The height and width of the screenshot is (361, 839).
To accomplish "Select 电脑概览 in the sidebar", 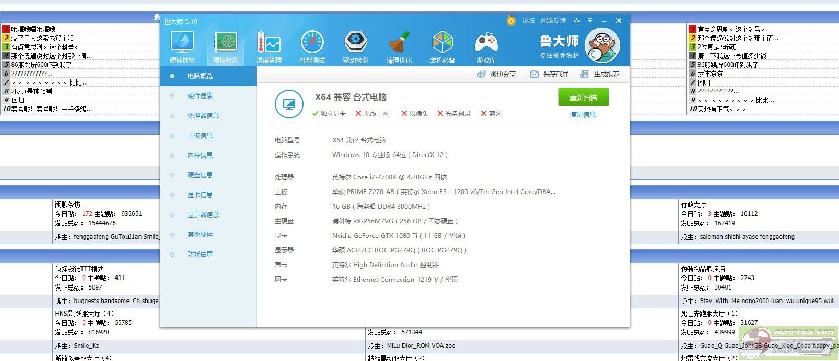I will point(208,76).
